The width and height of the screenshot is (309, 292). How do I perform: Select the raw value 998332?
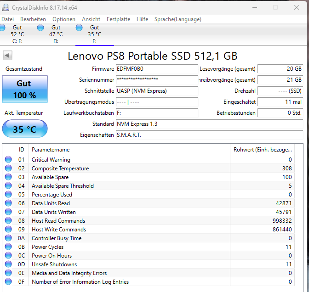coord(282,220)
